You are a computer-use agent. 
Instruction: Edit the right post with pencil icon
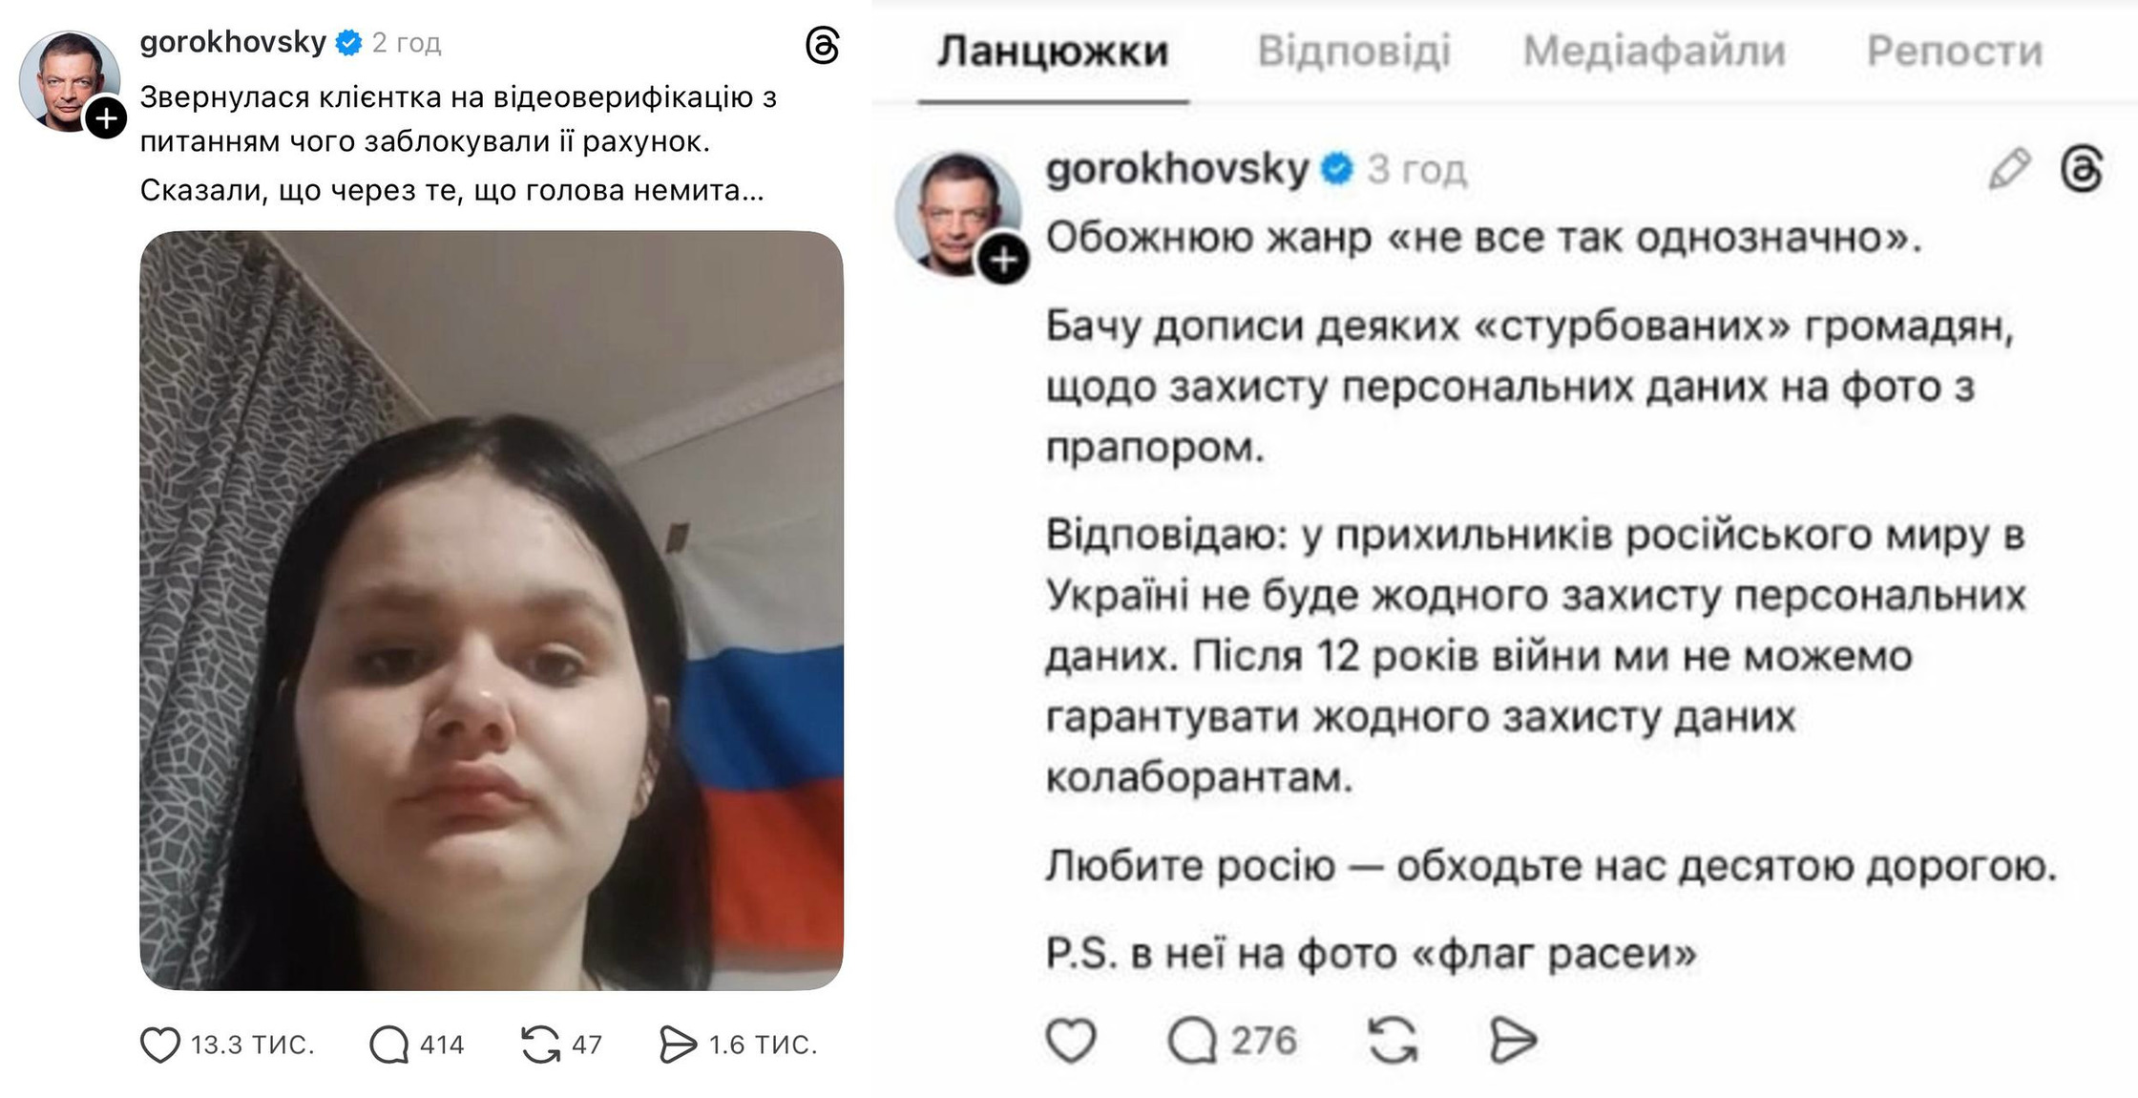(x=2009, y=170)
